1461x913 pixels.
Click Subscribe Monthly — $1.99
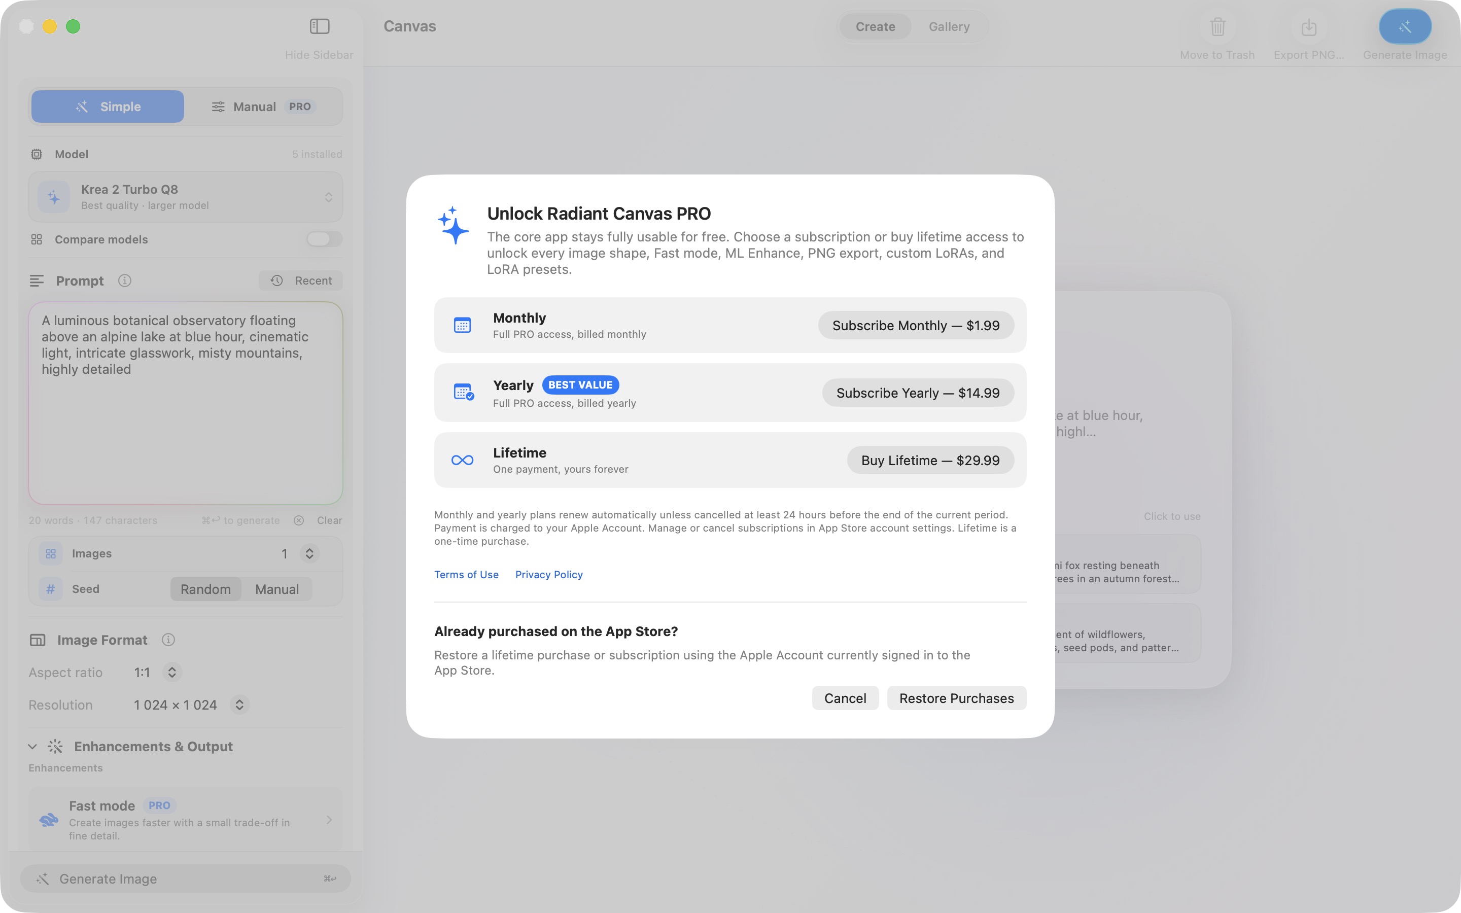916,326
